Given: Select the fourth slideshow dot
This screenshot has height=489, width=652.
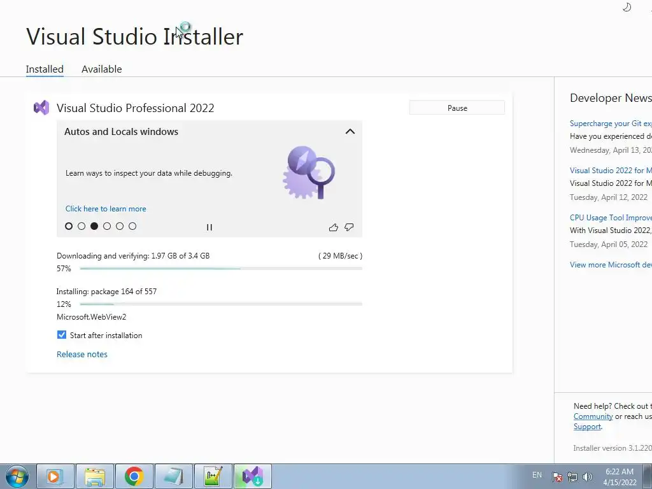Looking at the screenshot, I should point(107,226).
